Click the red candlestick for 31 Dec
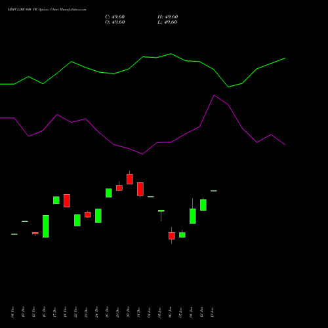This screenshot has height=328, width=328. 140,189
